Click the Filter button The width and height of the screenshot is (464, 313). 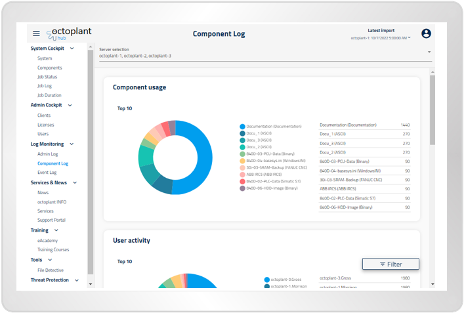(x=390, y=264)
